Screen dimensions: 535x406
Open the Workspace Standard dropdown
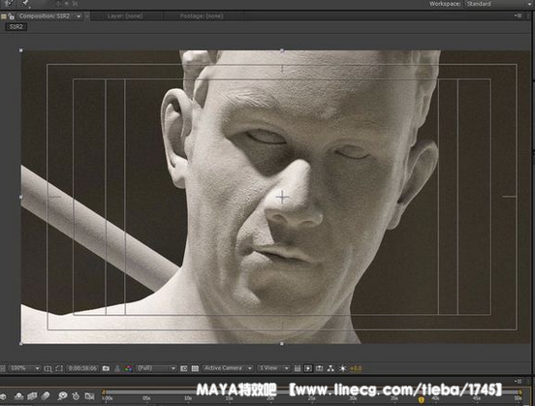click(x=497, y=4)
